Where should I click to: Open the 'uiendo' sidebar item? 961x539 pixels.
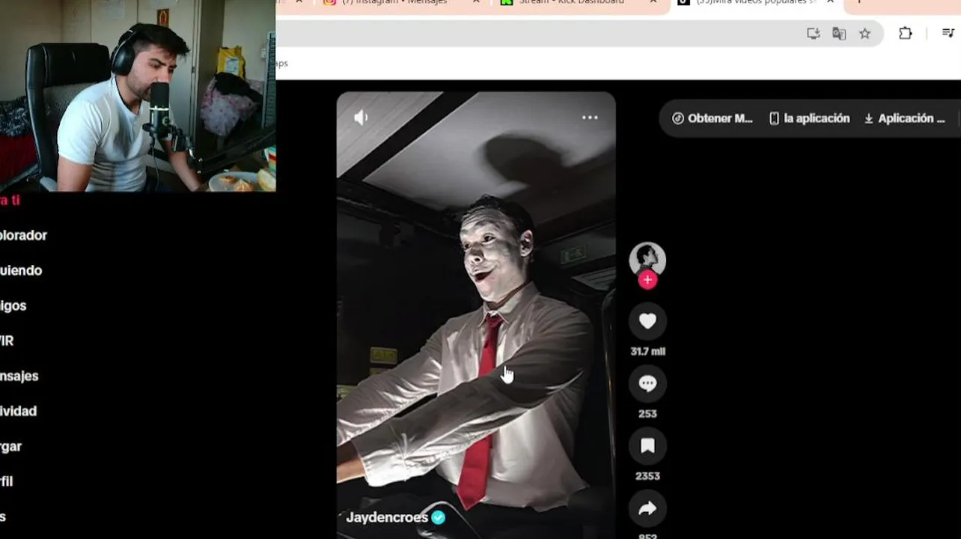pos(21,270)
